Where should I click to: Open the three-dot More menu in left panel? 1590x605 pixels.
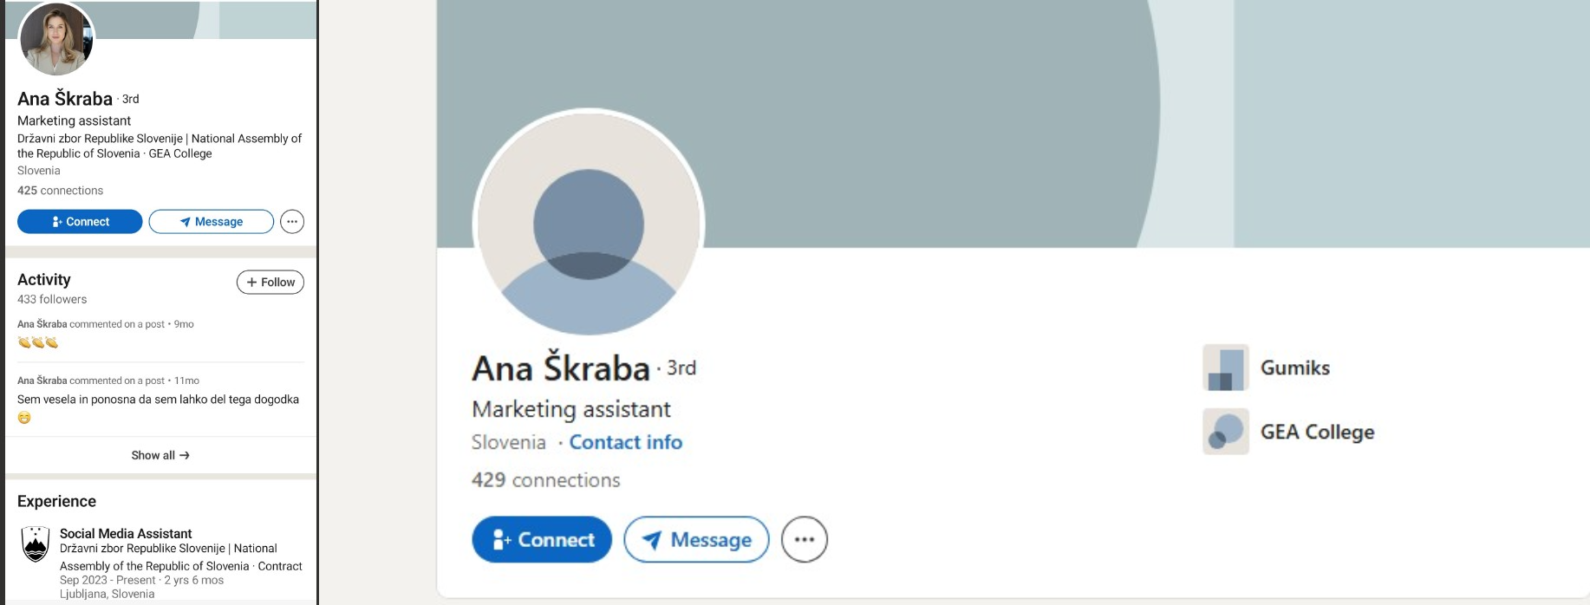pyautogui.click(x=292, y=222)
